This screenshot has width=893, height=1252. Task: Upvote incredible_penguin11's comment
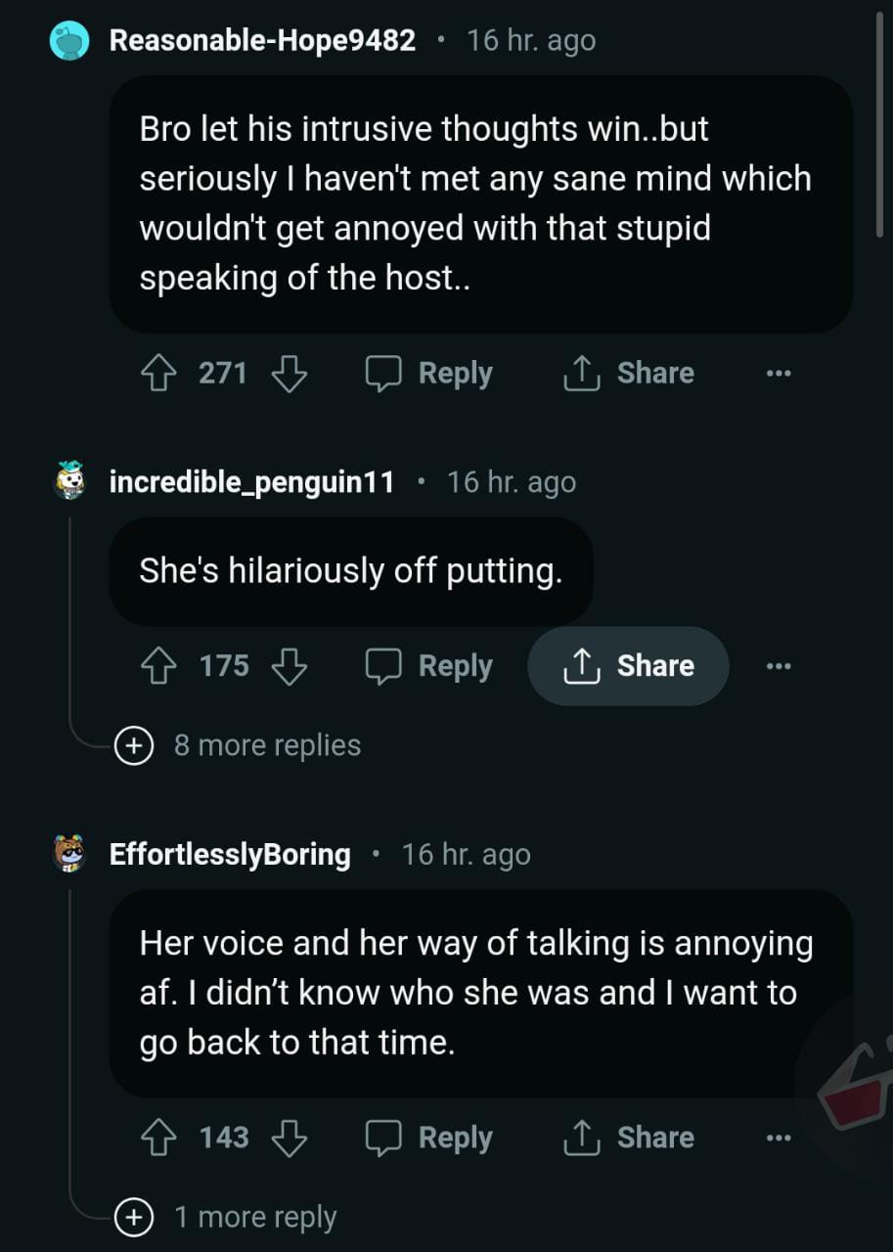(x=158, y=666)
